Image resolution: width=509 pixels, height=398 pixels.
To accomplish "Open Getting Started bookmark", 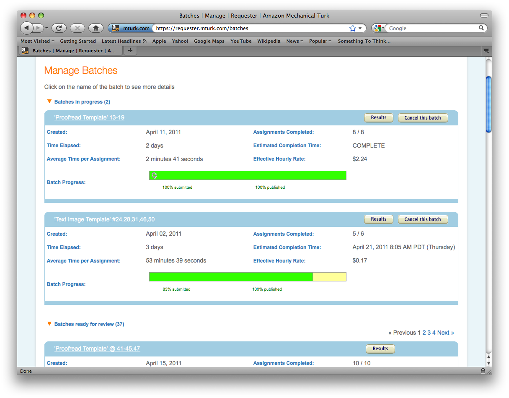I will pos(78,41).
